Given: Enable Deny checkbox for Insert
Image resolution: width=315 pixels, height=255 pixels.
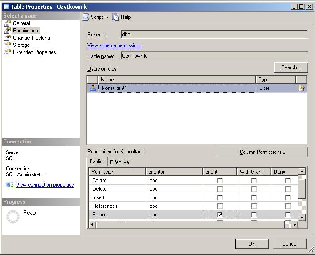Looking at the screenshot, I should tap(288, 197).
